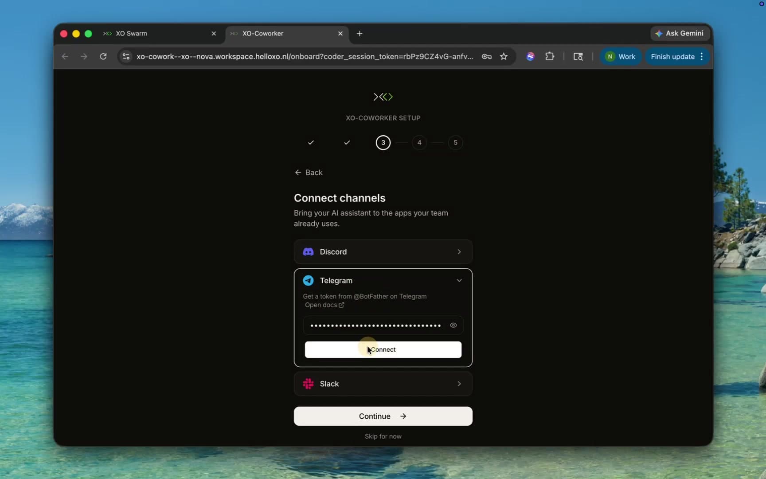The height and width of the screenshot is (479, 766).
Task: Expand the Discord channel row
Action: point(383,251)
